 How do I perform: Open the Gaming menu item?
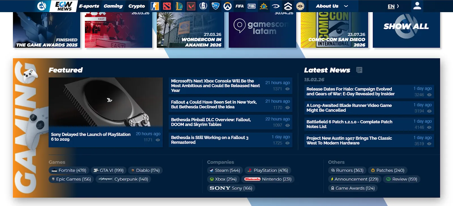coord(113,6)
